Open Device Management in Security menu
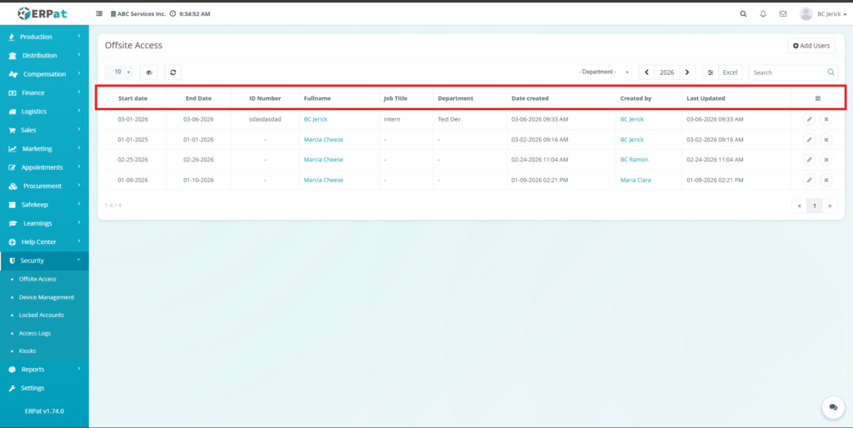This screenshot has height=428, width=853. [47, 297]
